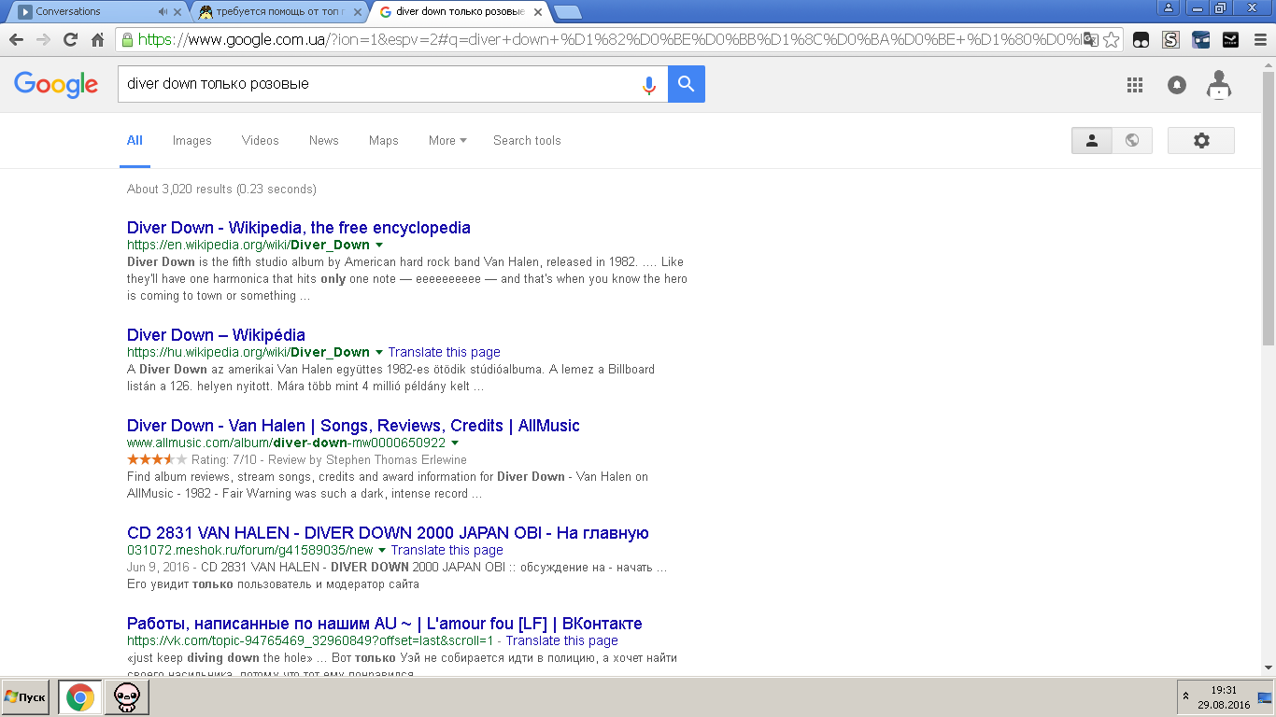Expand the More search categories dropdown

click(x=448, y=140)
